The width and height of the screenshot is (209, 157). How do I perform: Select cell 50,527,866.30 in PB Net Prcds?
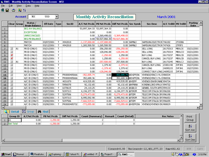click(104, 39)
